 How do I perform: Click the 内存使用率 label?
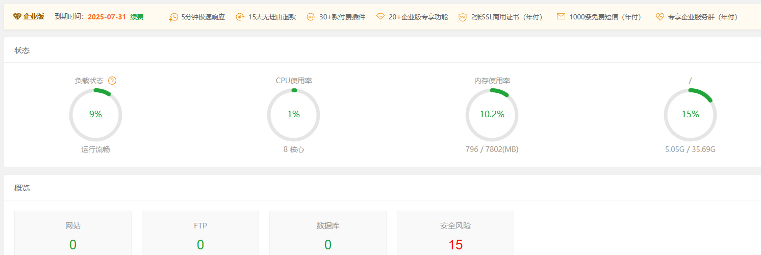click(x=492, y=81)
